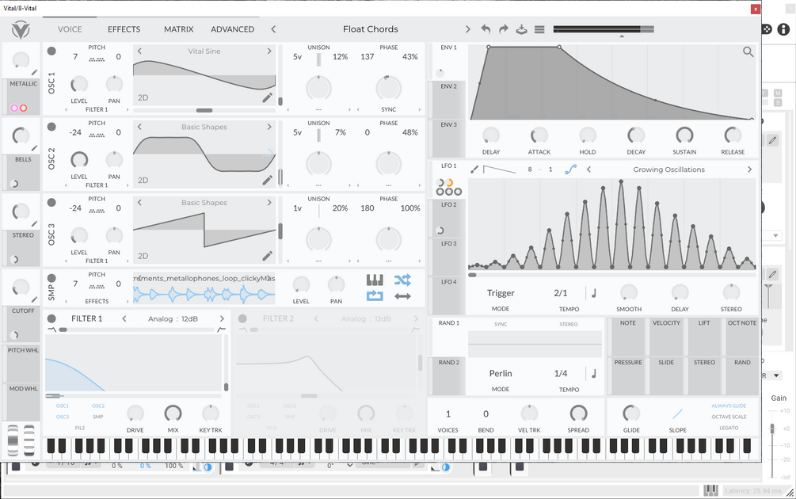Click the redo arrow icon

503,29
